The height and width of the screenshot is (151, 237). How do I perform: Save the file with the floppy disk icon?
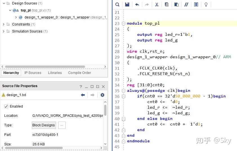pyautogui.click(x=127, y=4)
